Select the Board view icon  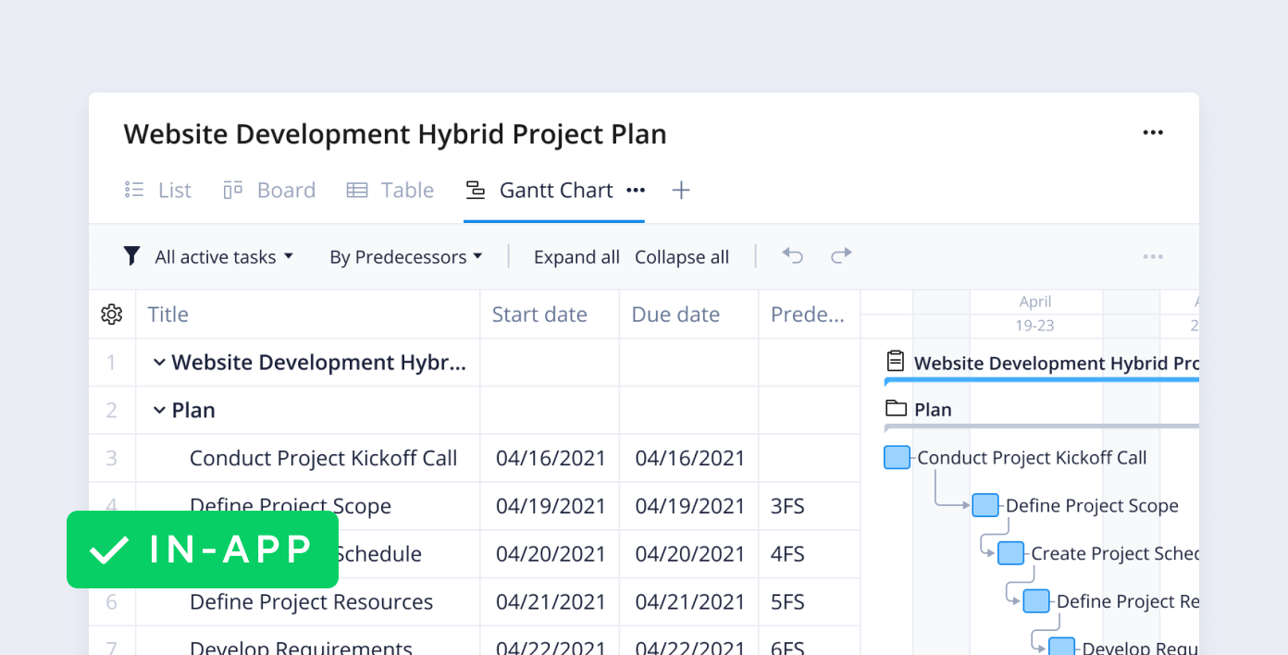(231, 190)
